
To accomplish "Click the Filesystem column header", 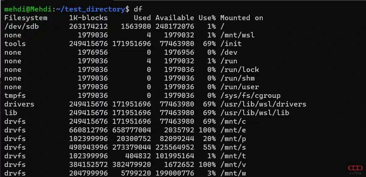I will click(x=26, y=18).
